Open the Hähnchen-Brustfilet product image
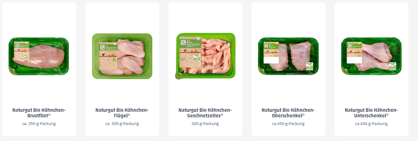 pos(39,56)
